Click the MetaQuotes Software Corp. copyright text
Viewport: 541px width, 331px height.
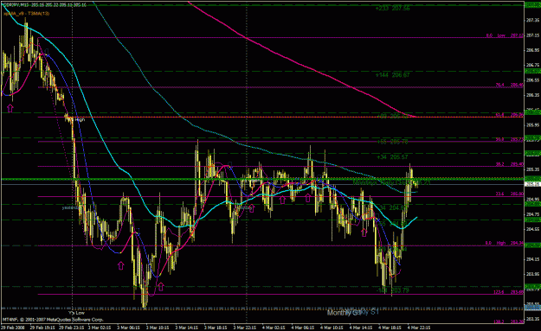click(53, 320)
